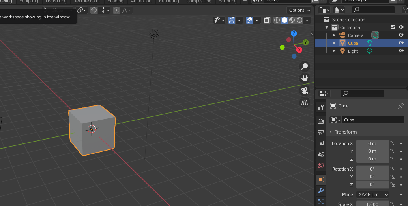Hide the Light with its eye icon
Viewport: 408px width, 206px height.
[x=401, y=51]
